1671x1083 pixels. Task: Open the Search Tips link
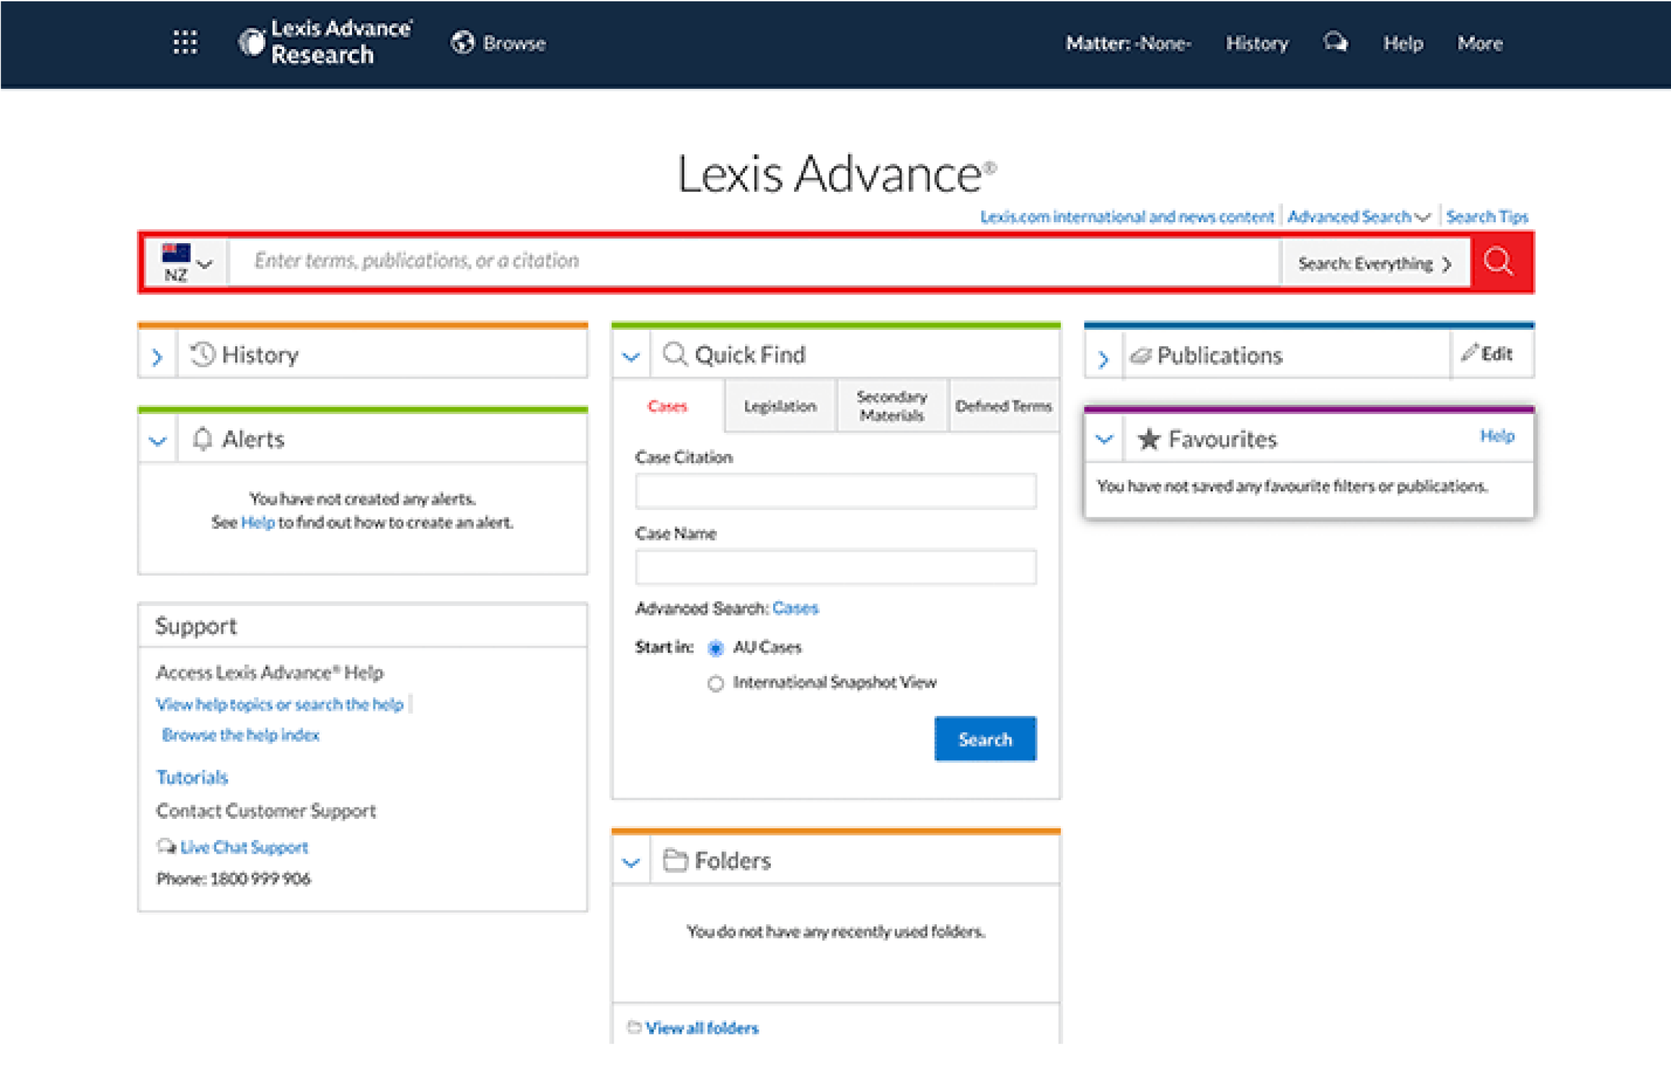(x=1487, y=216)
